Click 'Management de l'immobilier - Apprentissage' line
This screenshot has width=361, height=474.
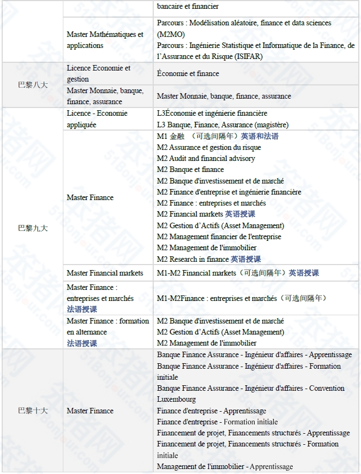(x=225, y=467)
